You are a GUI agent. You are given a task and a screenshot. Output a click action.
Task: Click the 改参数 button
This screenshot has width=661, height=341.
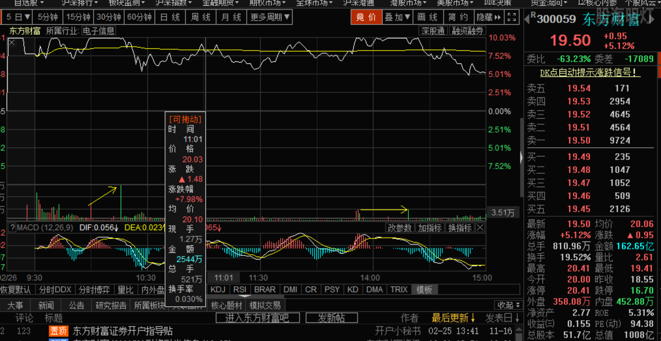pos(399,227)
